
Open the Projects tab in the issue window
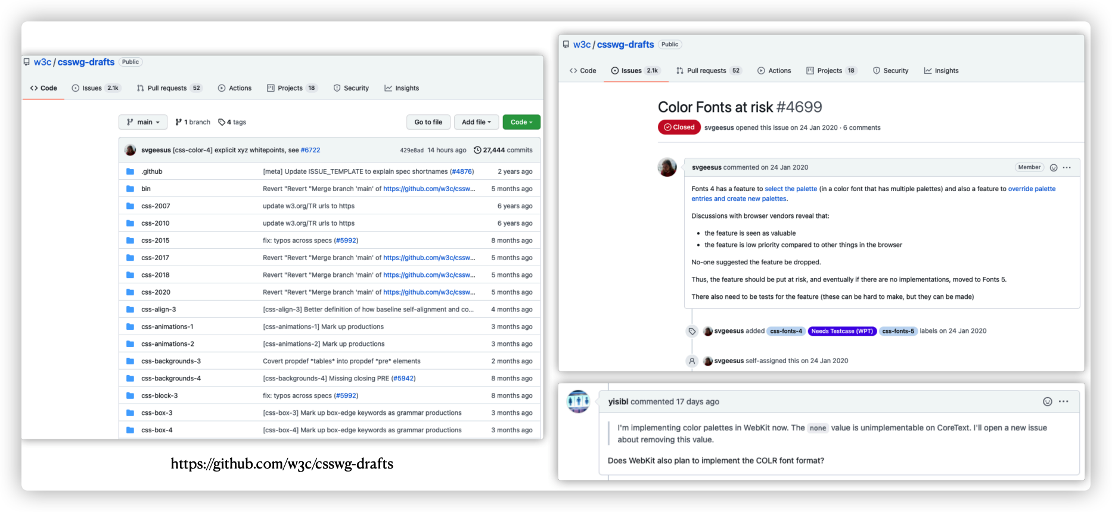[831, 71]
